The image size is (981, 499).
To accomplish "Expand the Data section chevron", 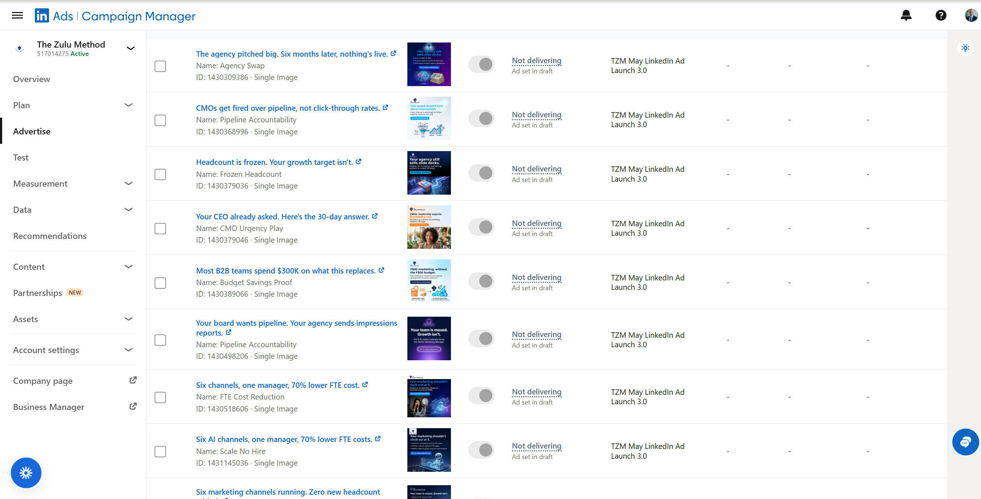I will pyautogui.click(x=129, y=210).
